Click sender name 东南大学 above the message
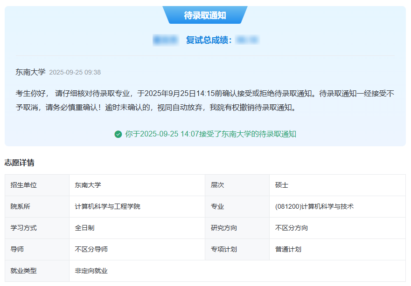Image resolution: width=411 pixels, height=286 pixels. coord(30,72)
